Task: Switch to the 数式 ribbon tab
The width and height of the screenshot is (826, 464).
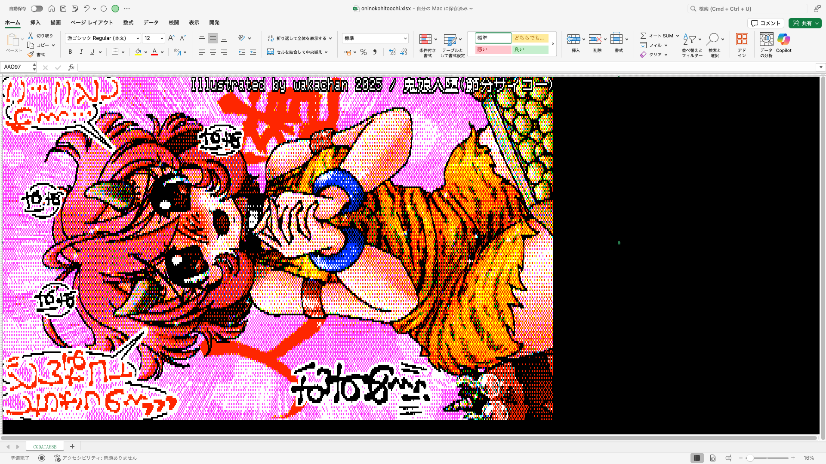Action: (x=128, y=23)
